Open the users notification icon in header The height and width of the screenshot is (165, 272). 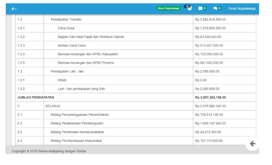point(189,8)
